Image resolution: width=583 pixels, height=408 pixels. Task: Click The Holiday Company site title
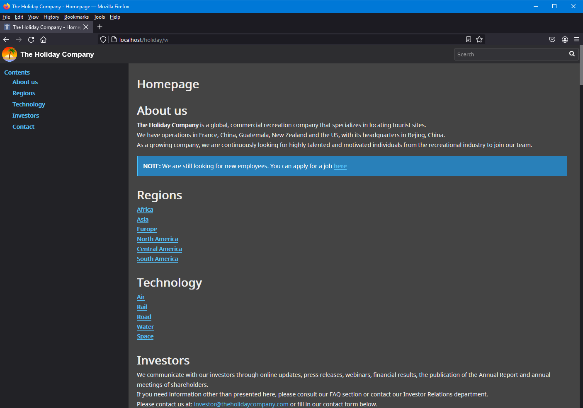pyautogui.click(x=57, y=54)
